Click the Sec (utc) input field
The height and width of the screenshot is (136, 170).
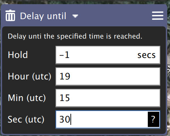coord(108,119)
